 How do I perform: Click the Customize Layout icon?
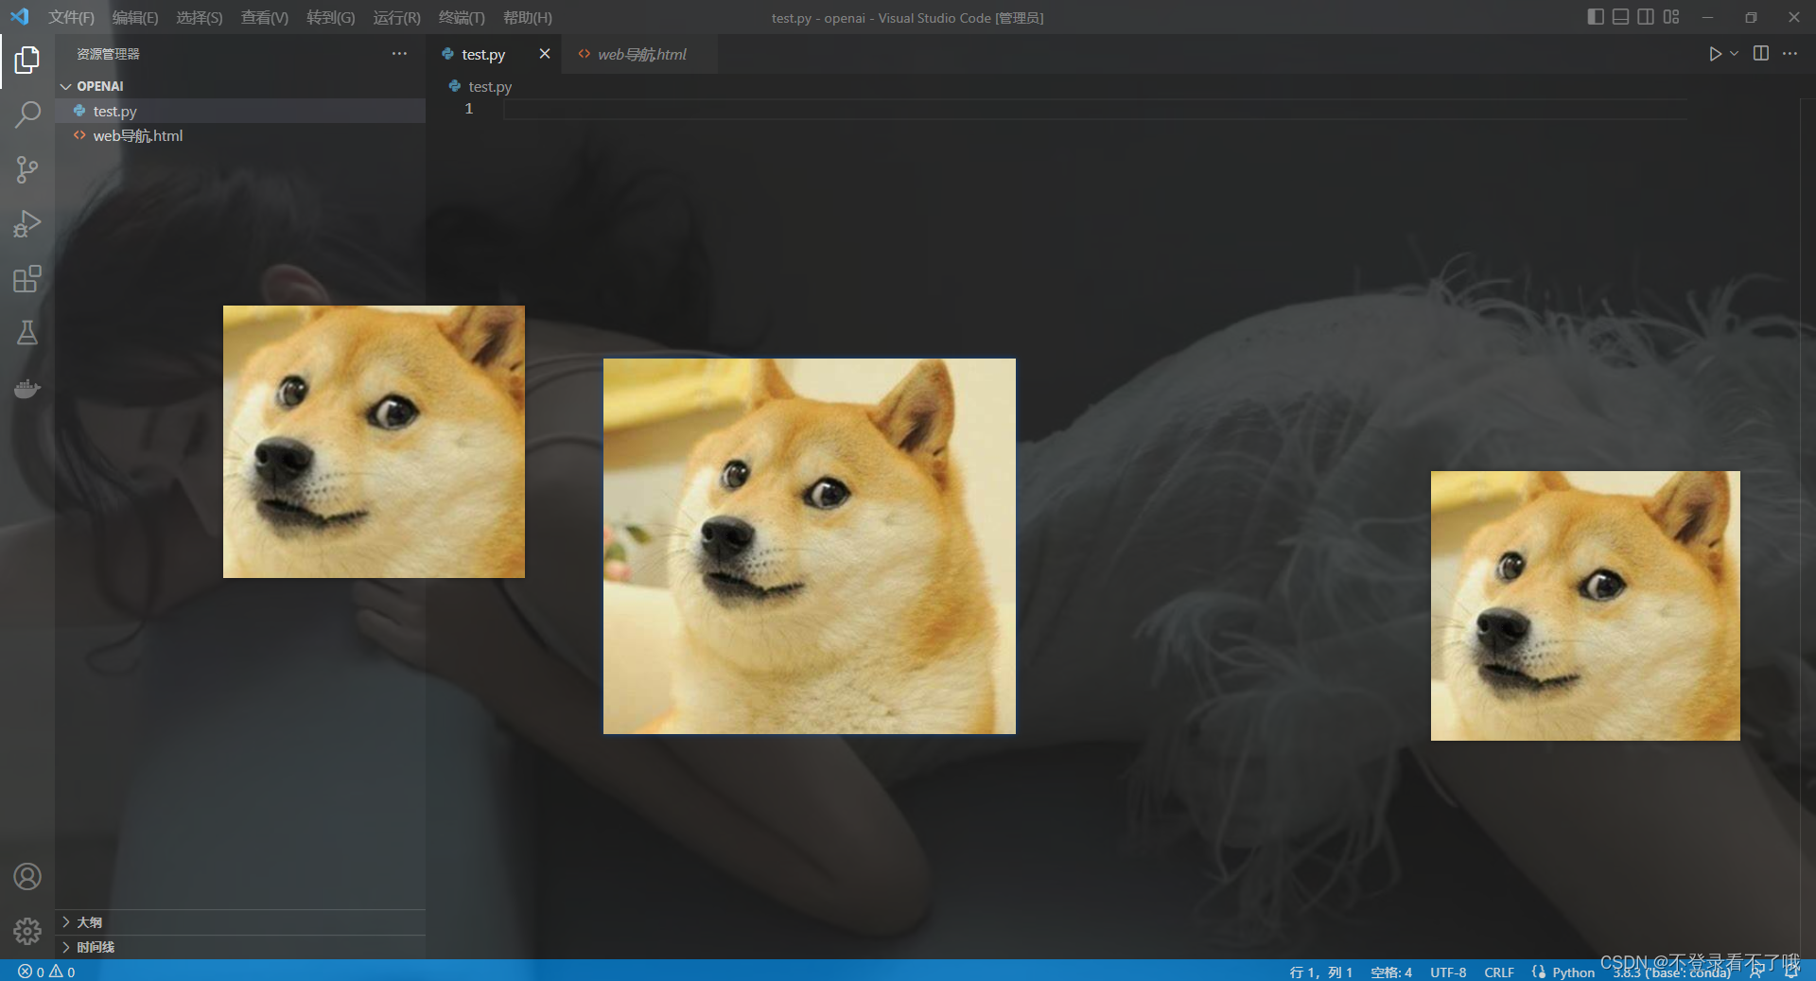coord(1671,17)
